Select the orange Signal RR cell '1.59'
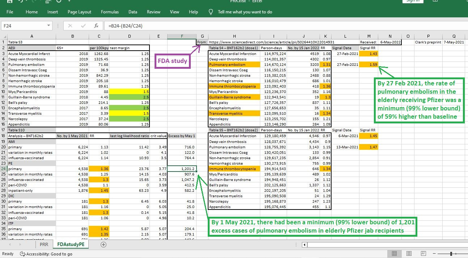The image size is (468, 258). (x=369, y=64)
